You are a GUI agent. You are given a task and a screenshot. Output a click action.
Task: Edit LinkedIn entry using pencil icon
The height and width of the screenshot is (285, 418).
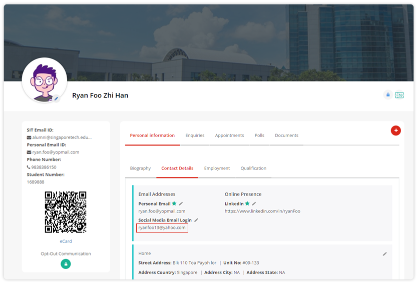click(254, 203)
